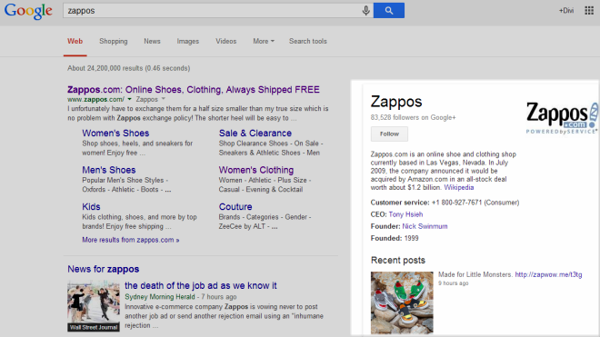Switch to the News tab
This screenshot has height=337, width=600.
tap(153, 41)
